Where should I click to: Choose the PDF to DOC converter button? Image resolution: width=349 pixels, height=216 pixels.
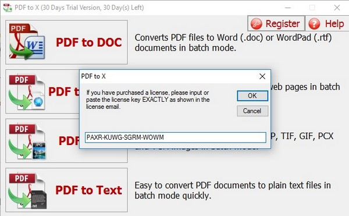tap(66, 43)
